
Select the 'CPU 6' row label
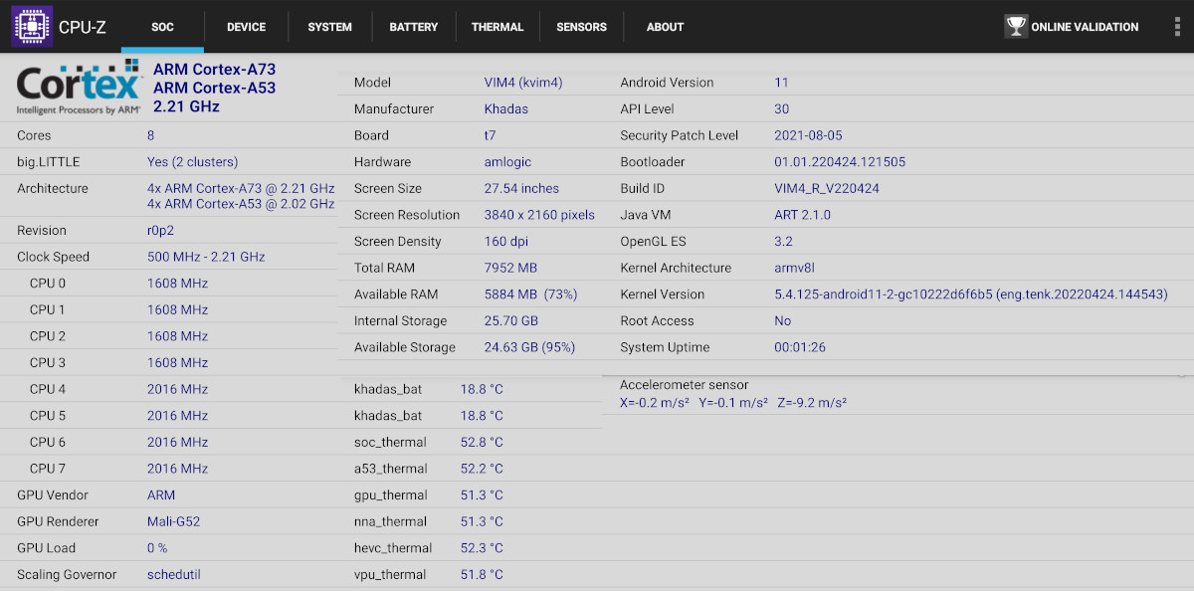point(48,442)
